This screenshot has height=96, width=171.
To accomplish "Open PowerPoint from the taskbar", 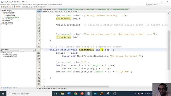I will click(x=82, y=94).
